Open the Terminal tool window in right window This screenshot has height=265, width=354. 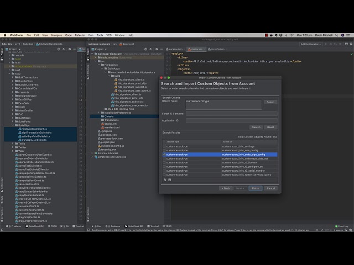point(153,226)
